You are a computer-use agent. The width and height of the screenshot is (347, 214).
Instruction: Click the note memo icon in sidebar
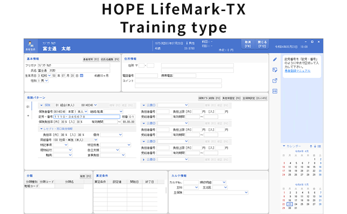click(275, 70)
